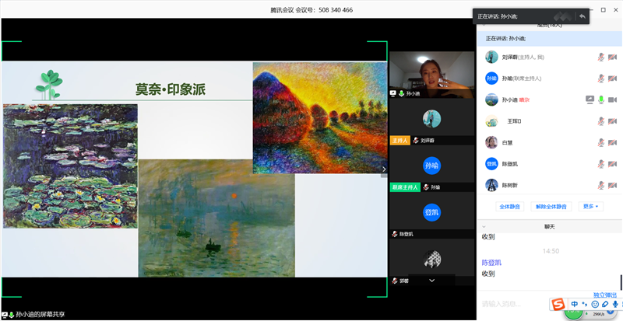Unmute 白慧's microphone in member list
This screenshot has width=623, height=321.
[600, 142]
